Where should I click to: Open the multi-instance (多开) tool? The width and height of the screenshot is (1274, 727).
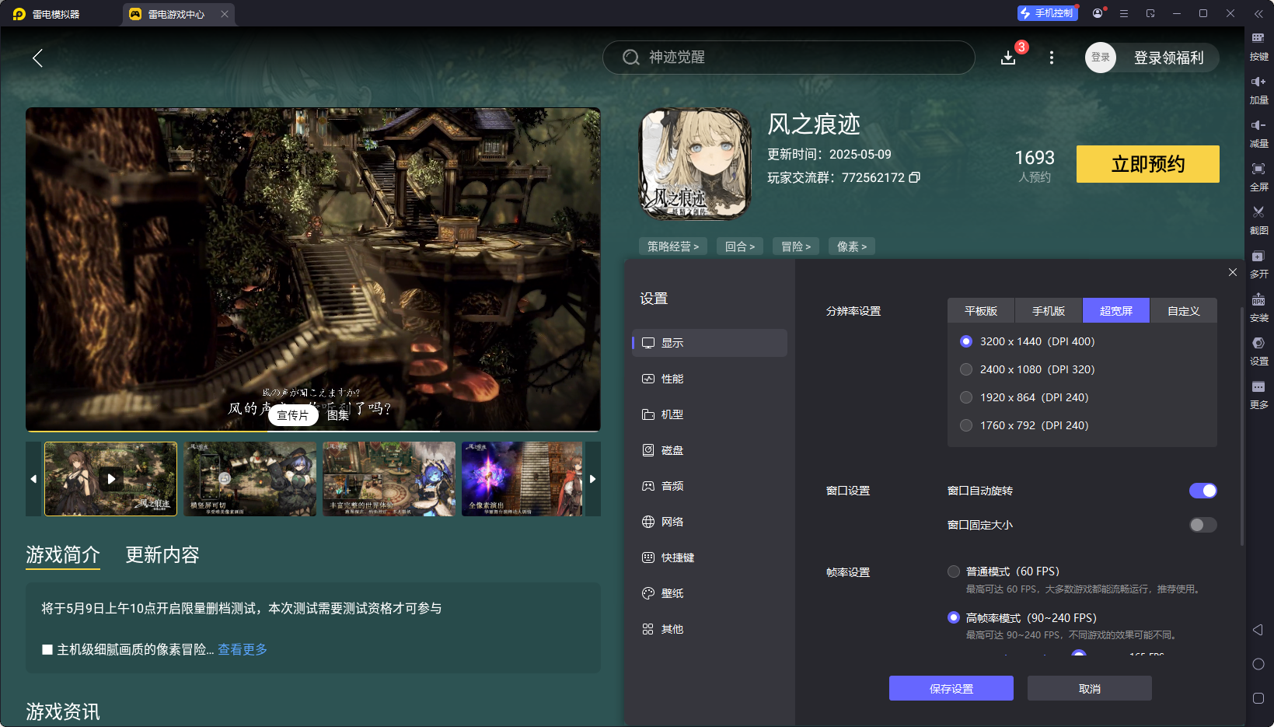pyautogui.click(x=1258, y=257)
